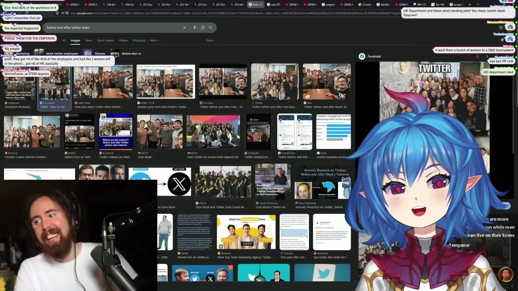This screenshot has width=518, height=291.
Task: Expand the More search categories dropdown
Action: 155,40
